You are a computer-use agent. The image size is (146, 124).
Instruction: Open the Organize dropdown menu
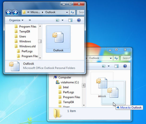[16, 20]
